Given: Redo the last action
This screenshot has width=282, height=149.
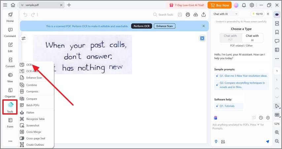Looking at the screenshot, I should (x=33, y=15).
